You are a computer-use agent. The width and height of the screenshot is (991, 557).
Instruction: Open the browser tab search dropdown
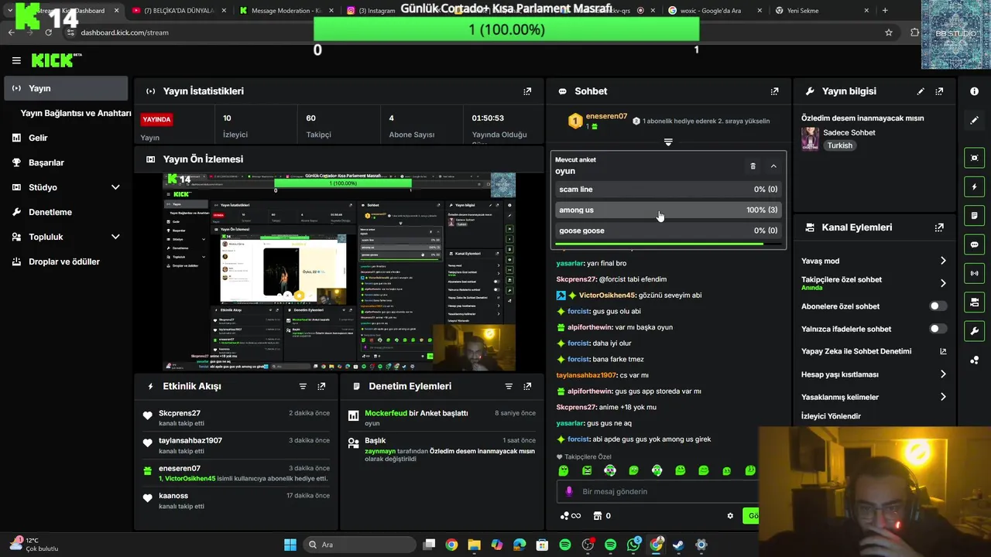click(x=10, y=11)
